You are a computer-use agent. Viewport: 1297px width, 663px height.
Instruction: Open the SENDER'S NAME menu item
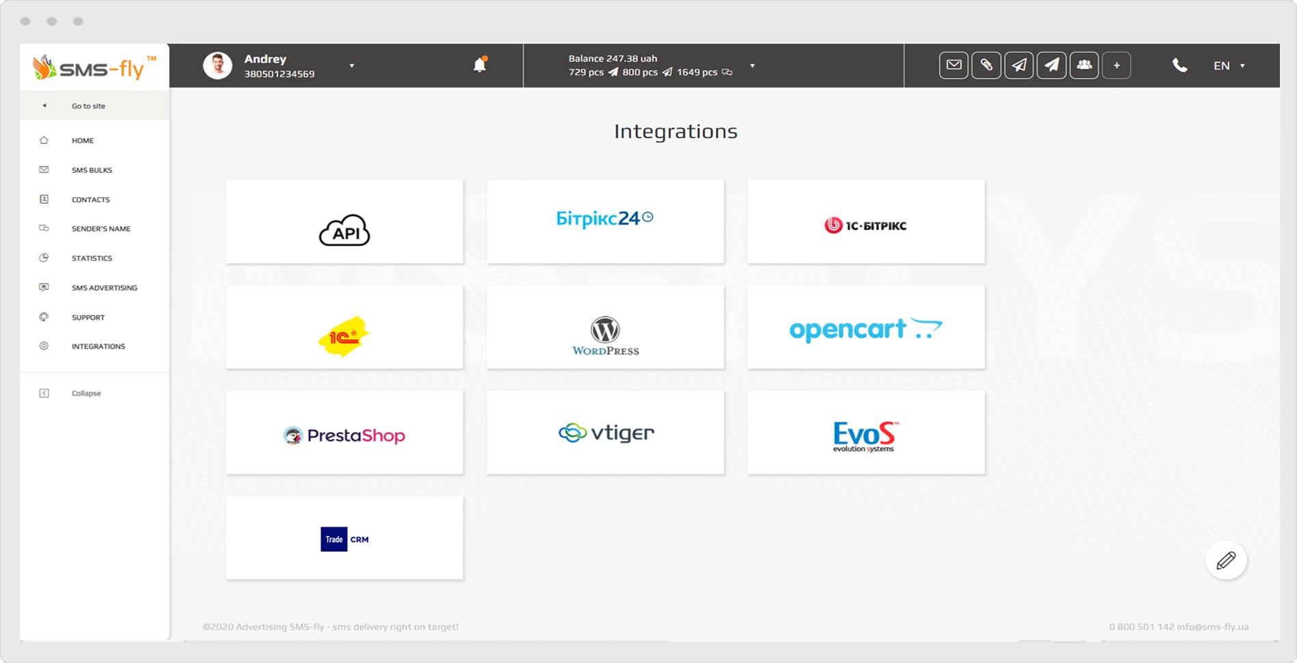(x=100, y=229)
